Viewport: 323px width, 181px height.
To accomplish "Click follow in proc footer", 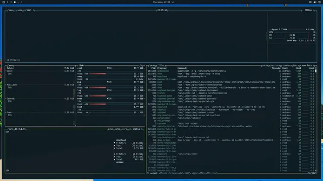I will (x=212, y=173).
